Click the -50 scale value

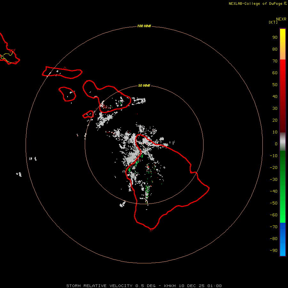[274, 203]
